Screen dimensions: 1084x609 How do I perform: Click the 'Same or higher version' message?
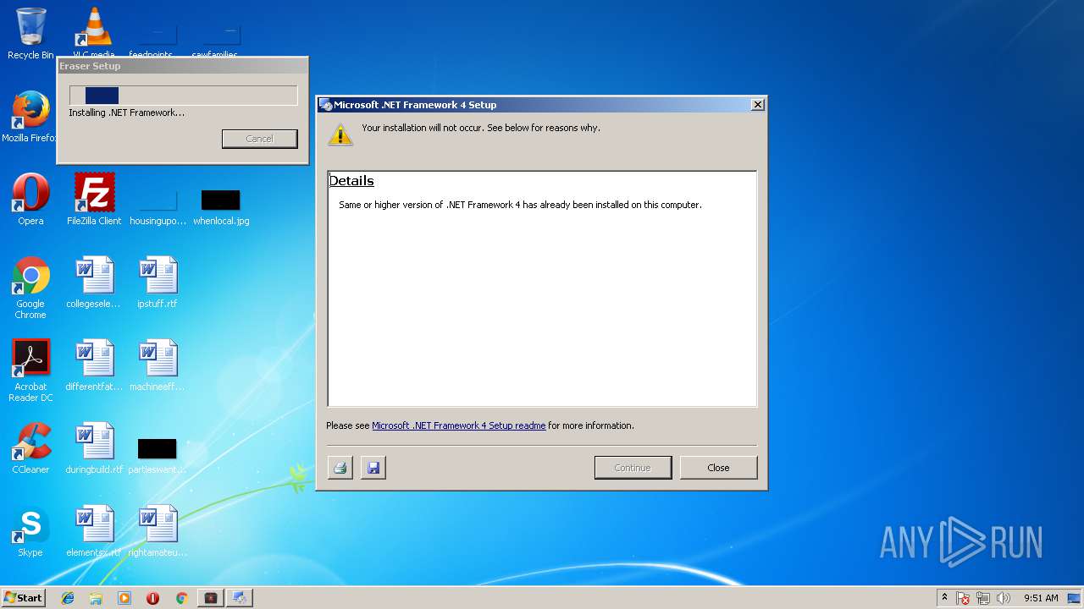coord(520,205)
